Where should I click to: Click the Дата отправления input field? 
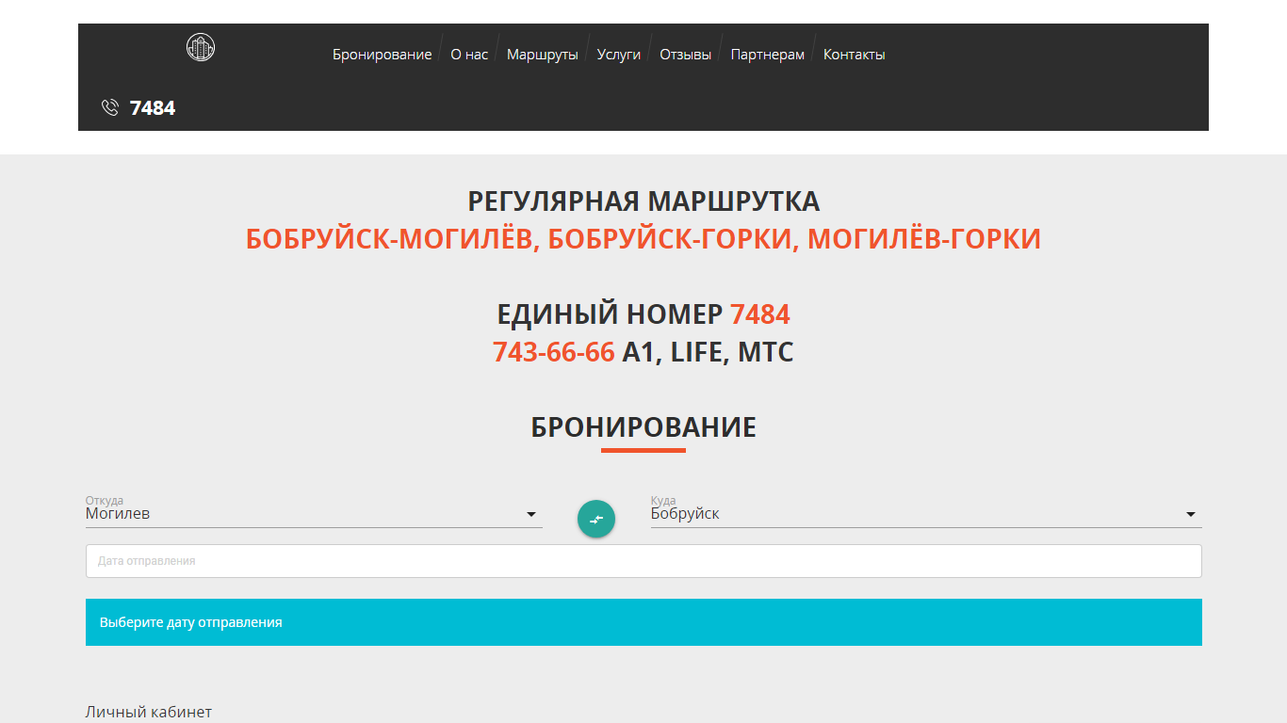pos(643,561)
